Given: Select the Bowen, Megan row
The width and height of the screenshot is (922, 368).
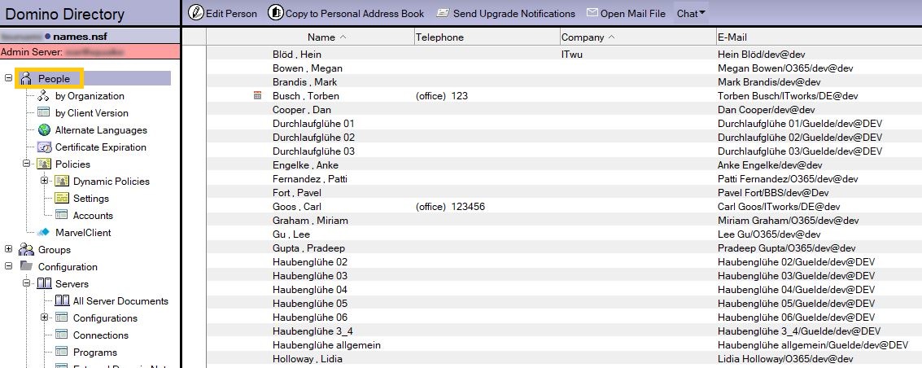Looking at the screenshot, I should pos(564,68).
